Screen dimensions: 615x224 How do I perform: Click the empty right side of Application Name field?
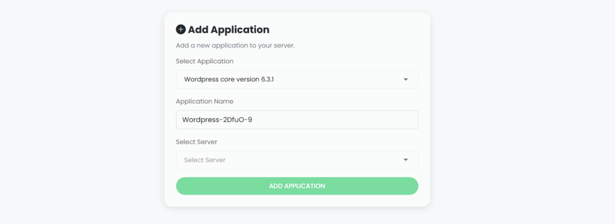point(353,120)
